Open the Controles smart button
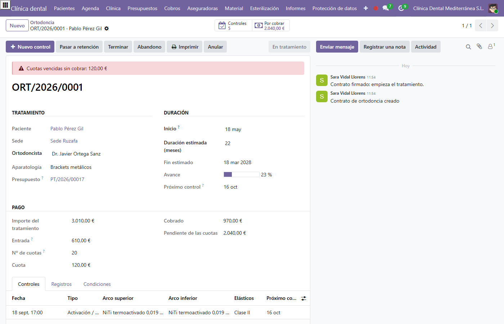The height and width of the screenshot is (324, 504). point(234,26)
